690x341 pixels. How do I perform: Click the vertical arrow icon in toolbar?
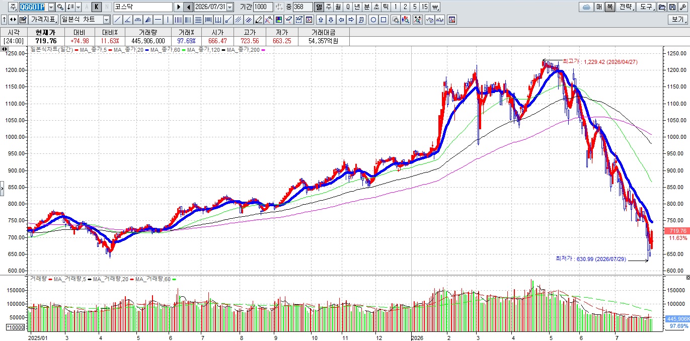4,20
